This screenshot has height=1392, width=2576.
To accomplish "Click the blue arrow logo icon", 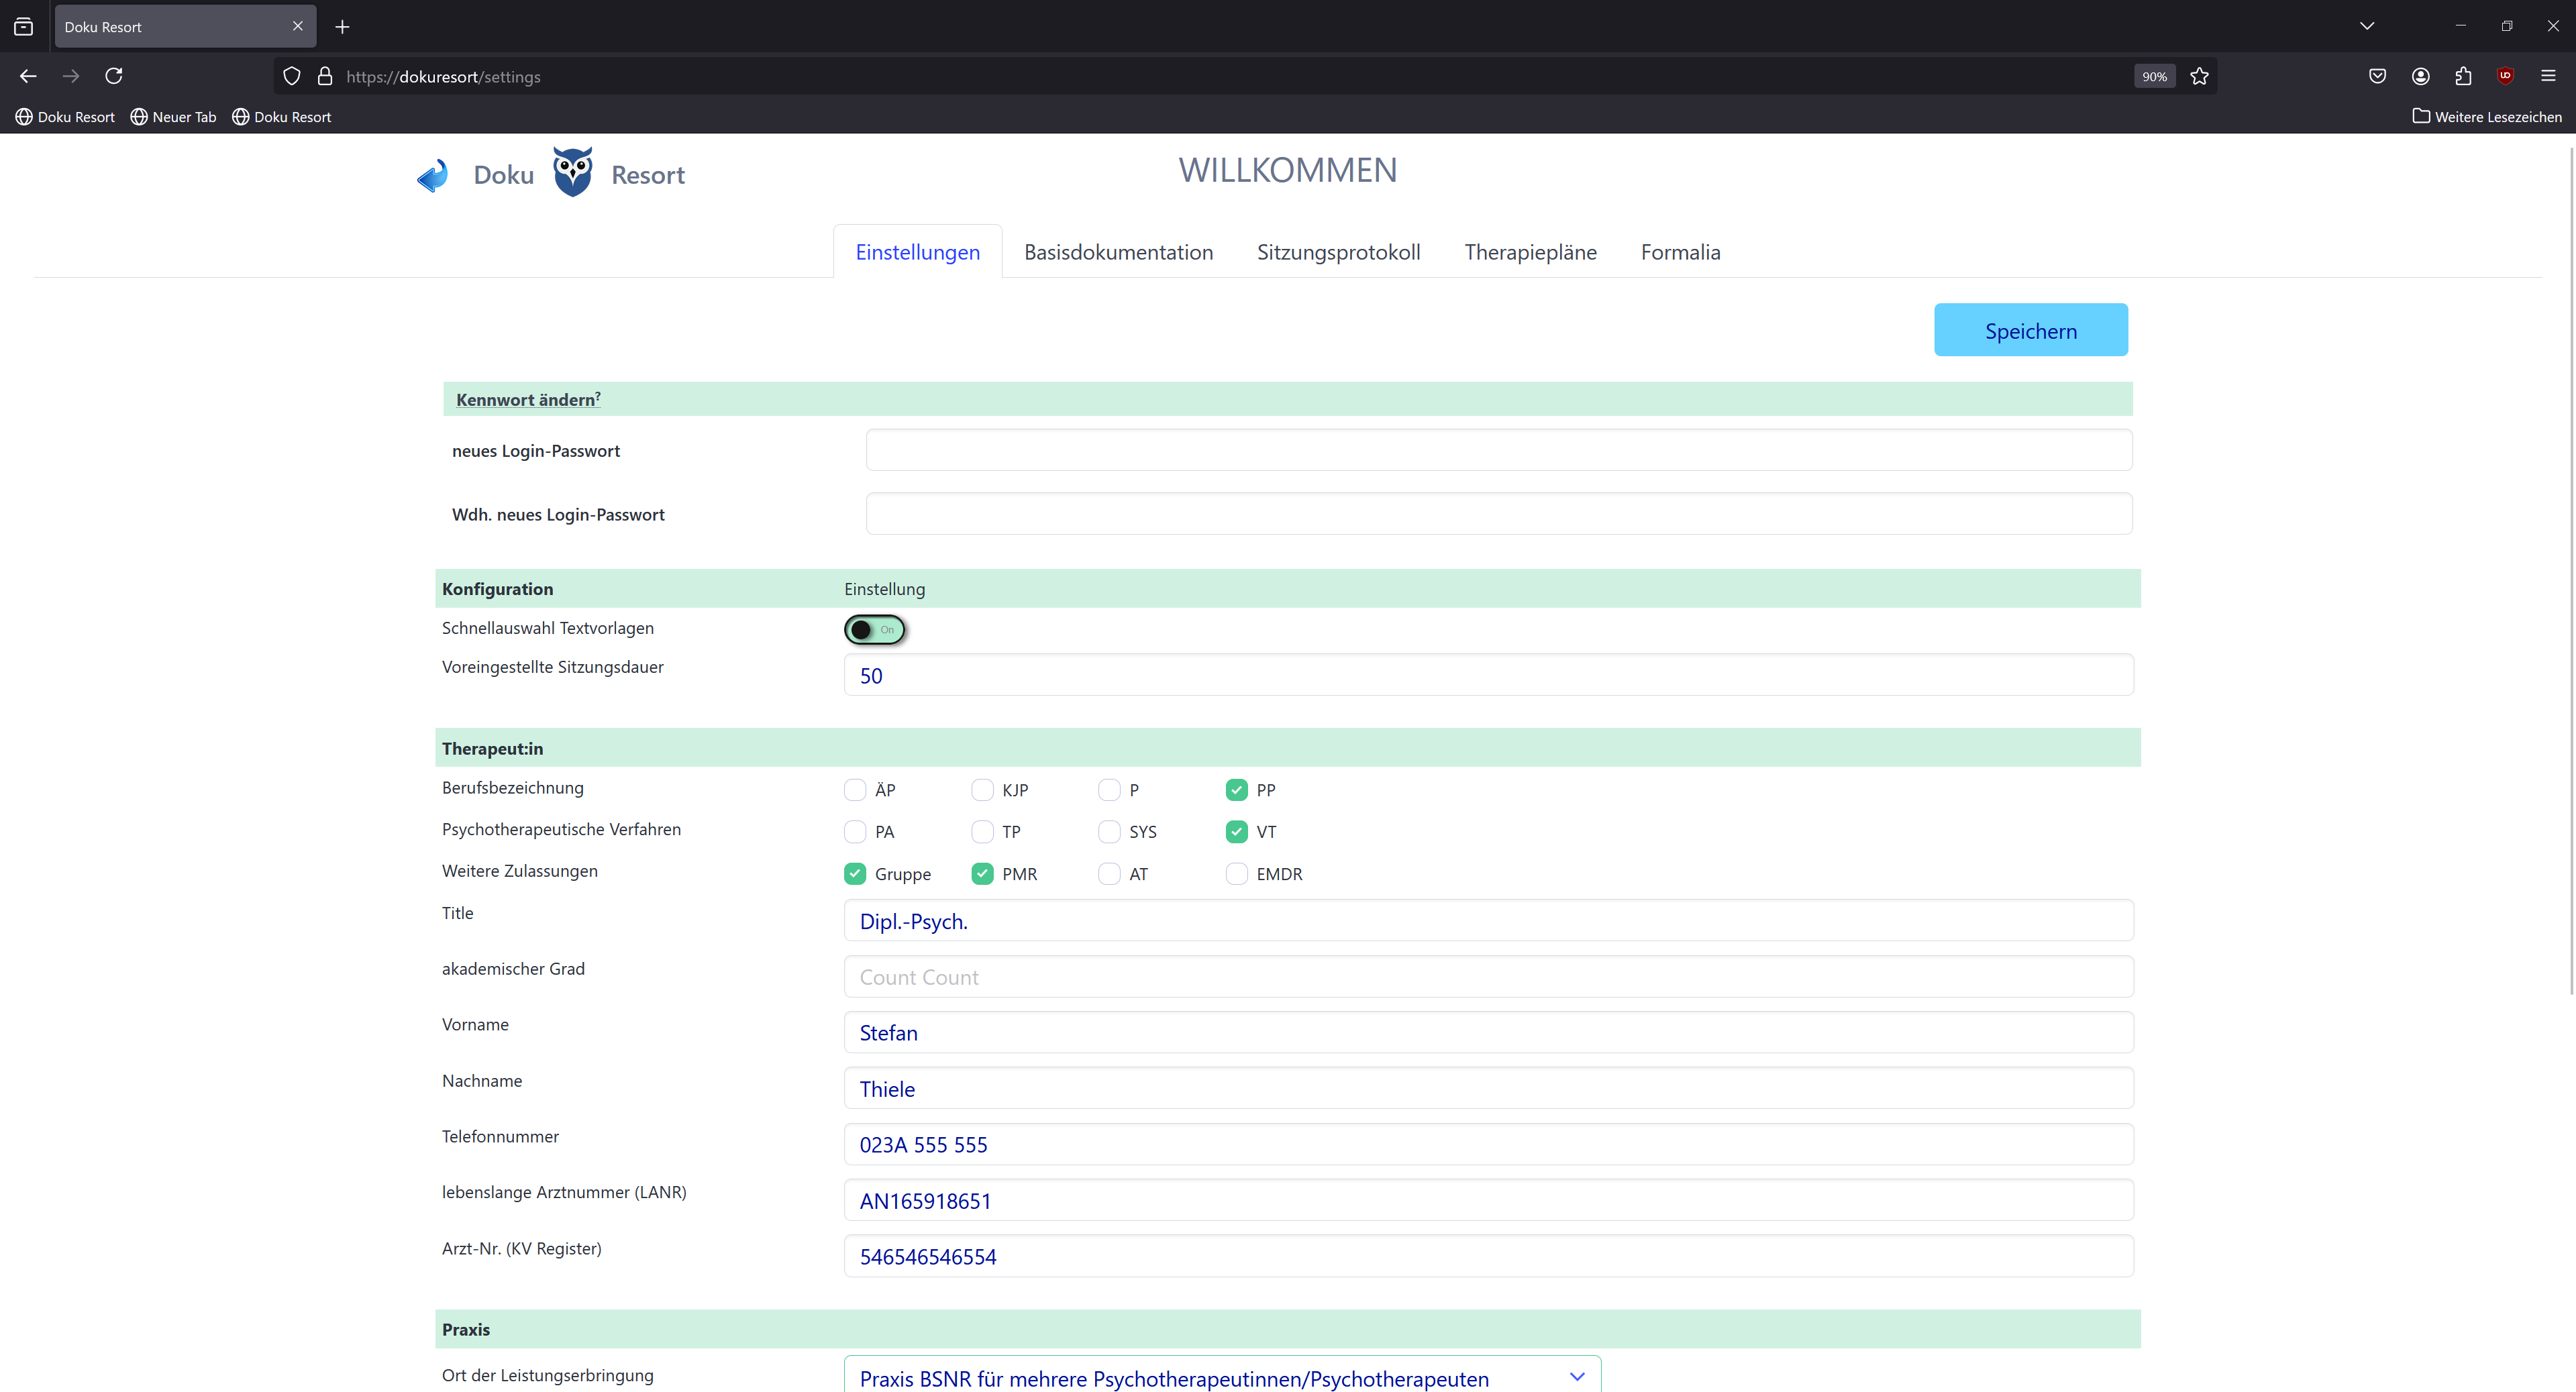I will pyautogui.click(x=432, y=175).
